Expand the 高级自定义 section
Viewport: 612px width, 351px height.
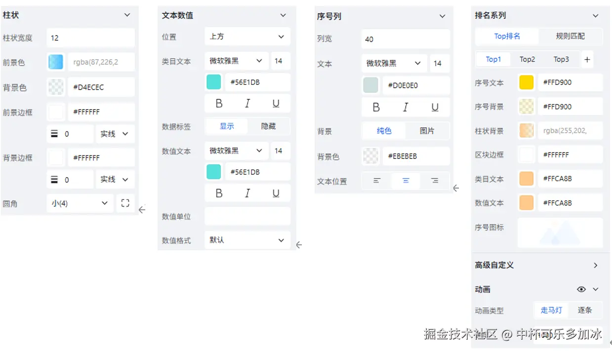pos(596,265)
